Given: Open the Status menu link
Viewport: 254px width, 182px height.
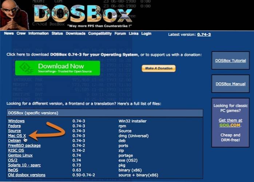Looking at the screenshot, I should (x=57, y=33).
